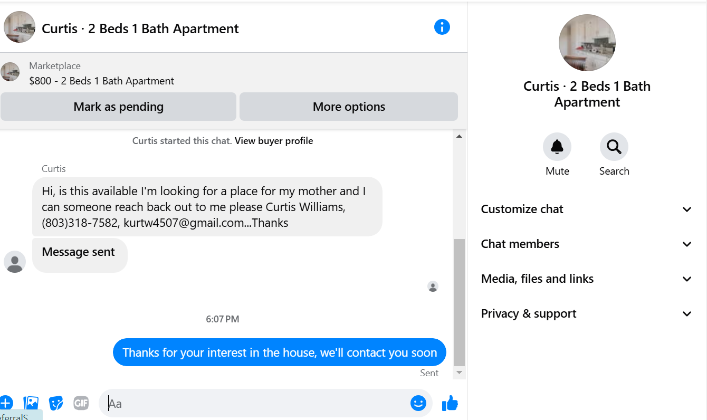Mute this conversation with the bell icon

pyautogui.click(x=557, y=147)
